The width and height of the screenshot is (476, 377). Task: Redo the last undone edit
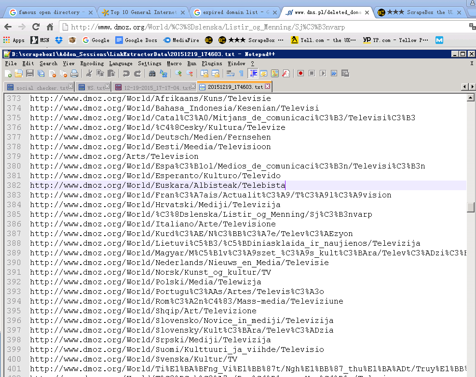point(137,73)
